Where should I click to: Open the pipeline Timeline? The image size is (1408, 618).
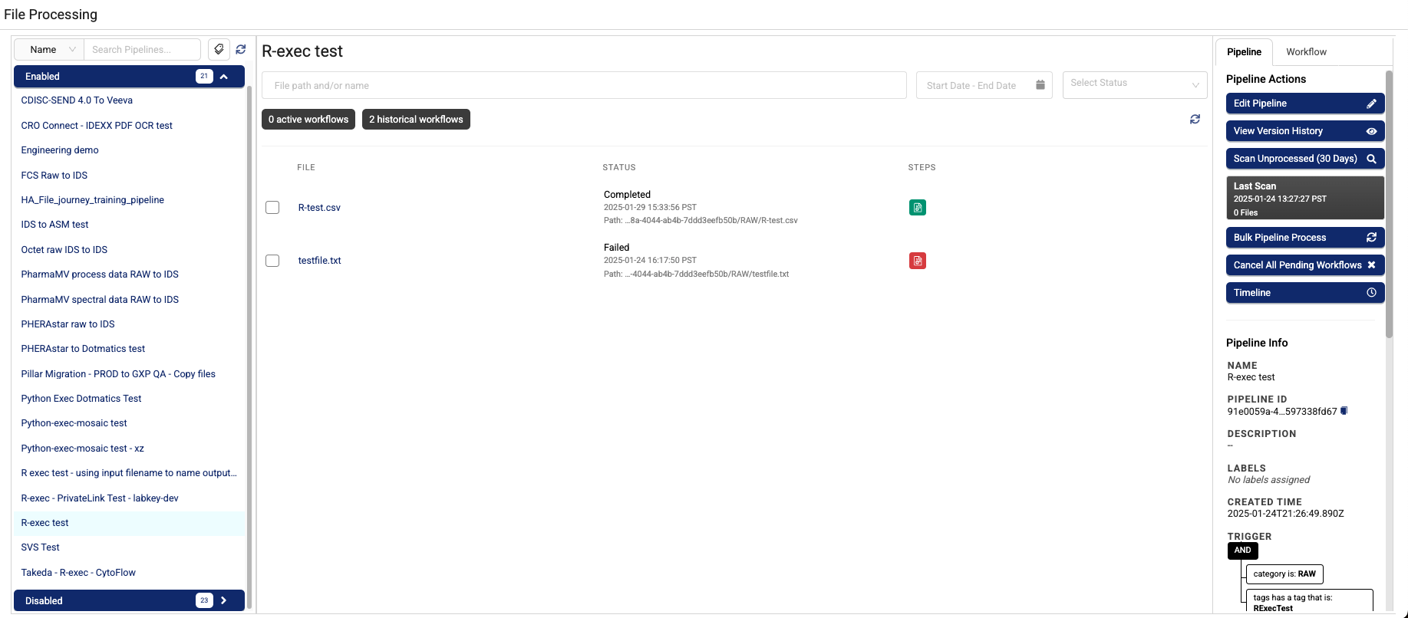tap(1304, 293)
